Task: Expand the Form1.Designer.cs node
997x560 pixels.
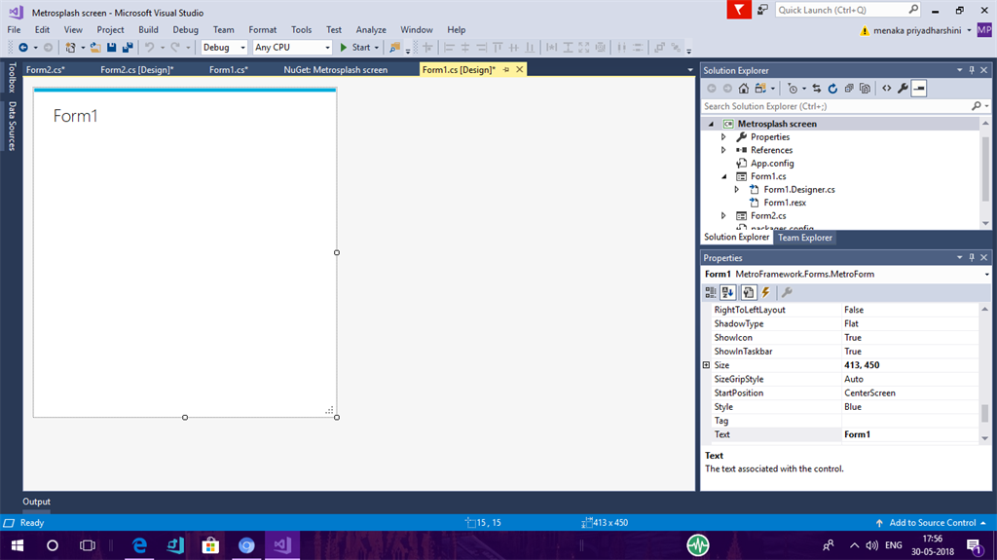Action: (x=736, y=189)
